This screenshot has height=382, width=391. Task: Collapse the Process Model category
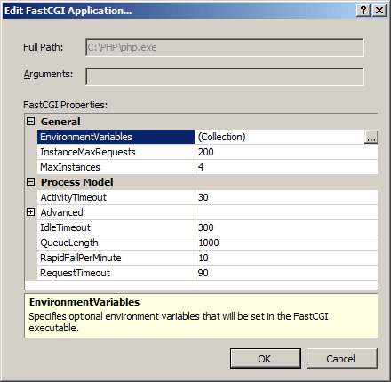pos(31,182)
